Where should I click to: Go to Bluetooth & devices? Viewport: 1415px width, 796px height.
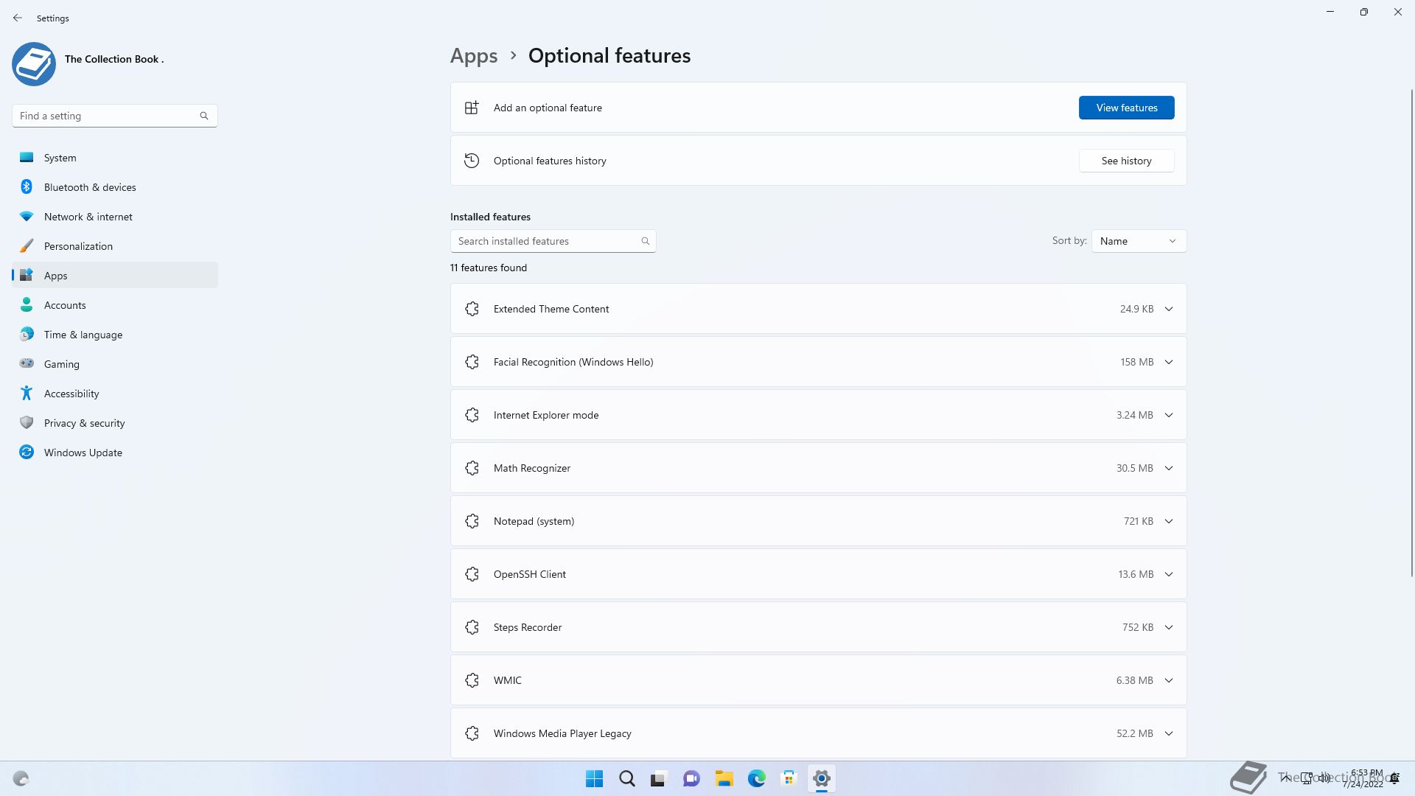pyautogui.click(x=115, y=187)
